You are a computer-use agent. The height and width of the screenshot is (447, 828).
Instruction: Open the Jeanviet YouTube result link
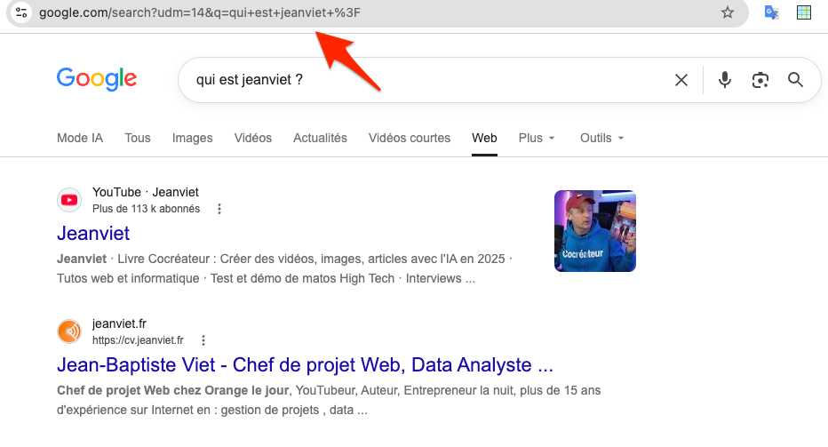(93, 233)
